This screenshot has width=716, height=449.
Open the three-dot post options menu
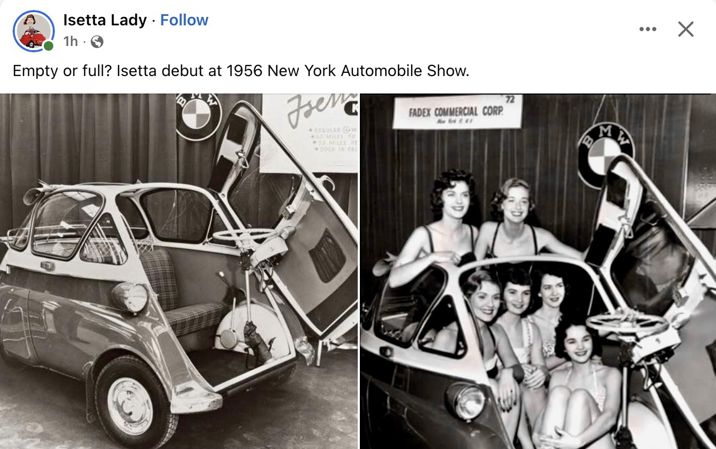coord(647,29)
